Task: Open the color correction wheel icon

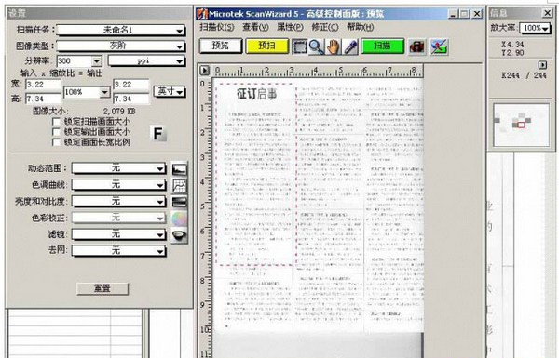Action: point(179,219)
